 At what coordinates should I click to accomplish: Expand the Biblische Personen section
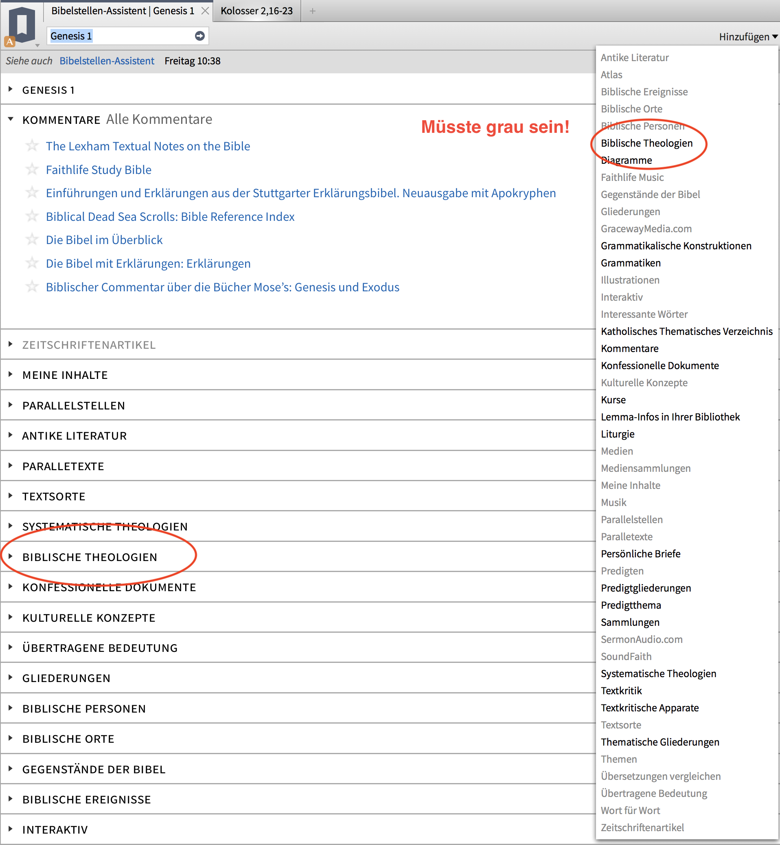pos(11,708)
